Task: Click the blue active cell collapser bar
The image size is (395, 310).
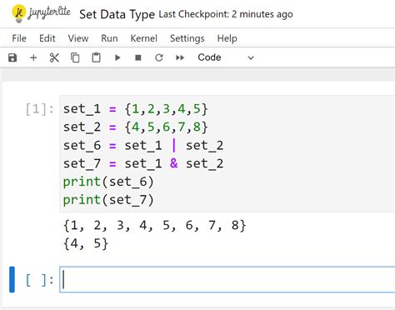Action: click(12, 279)
